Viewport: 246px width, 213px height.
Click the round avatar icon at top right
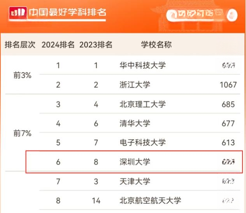point(232,15)
